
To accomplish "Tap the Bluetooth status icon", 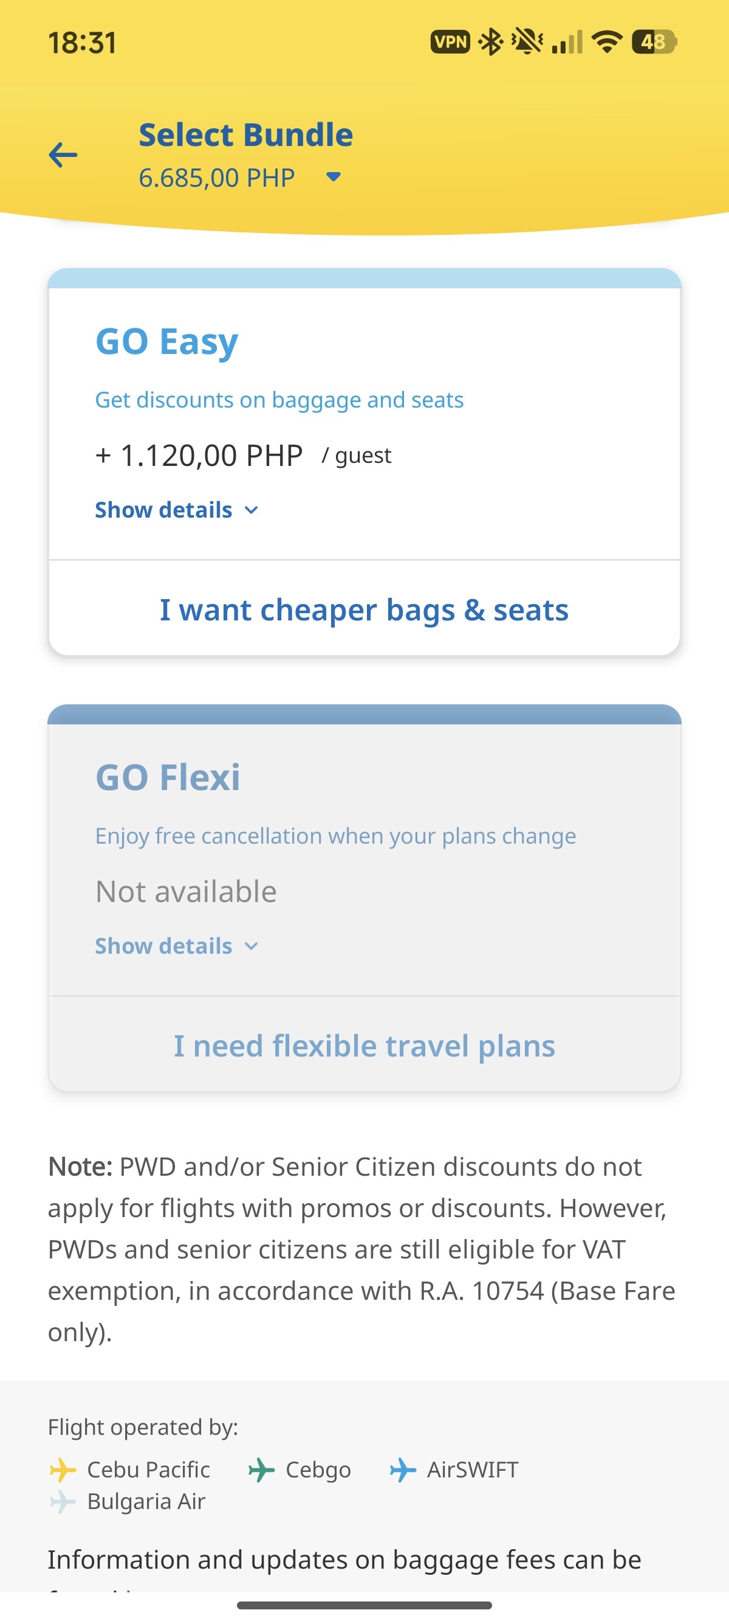I will click(490, 42).
